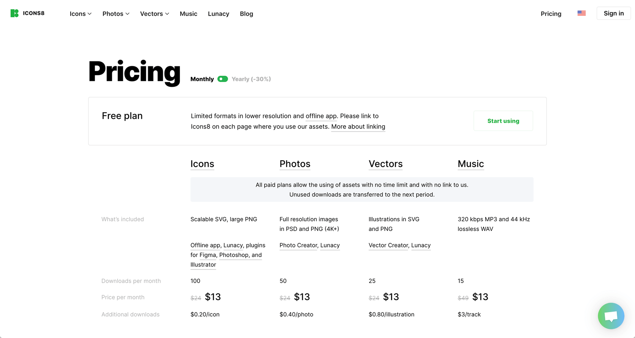This screenshot has width=635, height=338.
Task: Click 'Unused downloads are transferred' notice text
Action: point(362,195)
